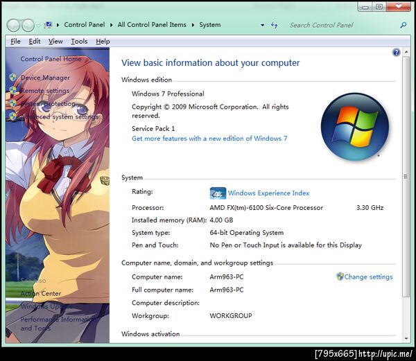The image size is (416, 361).
Task: Expand the arrow before System breadcrumb
Action: (x=193, y=25)
